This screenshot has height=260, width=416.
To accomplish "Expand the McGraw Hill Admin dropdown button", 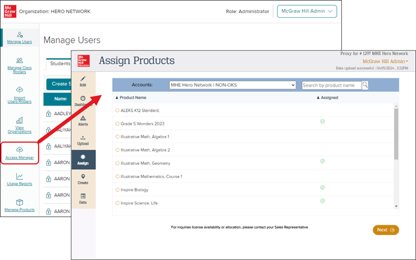I will [307, 11].
